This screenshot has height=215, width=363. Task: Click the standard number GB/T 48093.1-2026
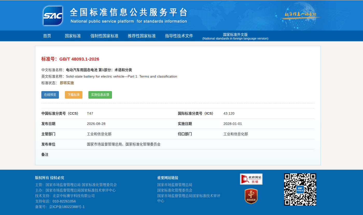point(79,59)
